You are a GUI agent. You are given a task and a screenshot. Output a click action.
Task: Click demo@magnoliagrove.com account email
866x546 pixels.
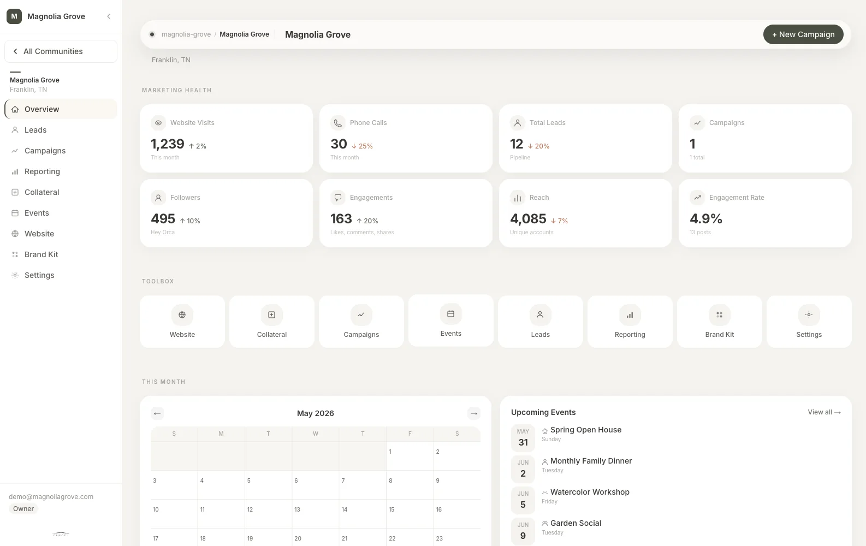(51, 497)
